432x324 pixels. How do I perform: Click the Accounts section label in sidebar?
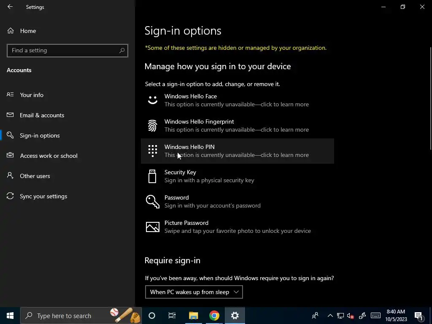pyautogui.click(x=19, y=70)
